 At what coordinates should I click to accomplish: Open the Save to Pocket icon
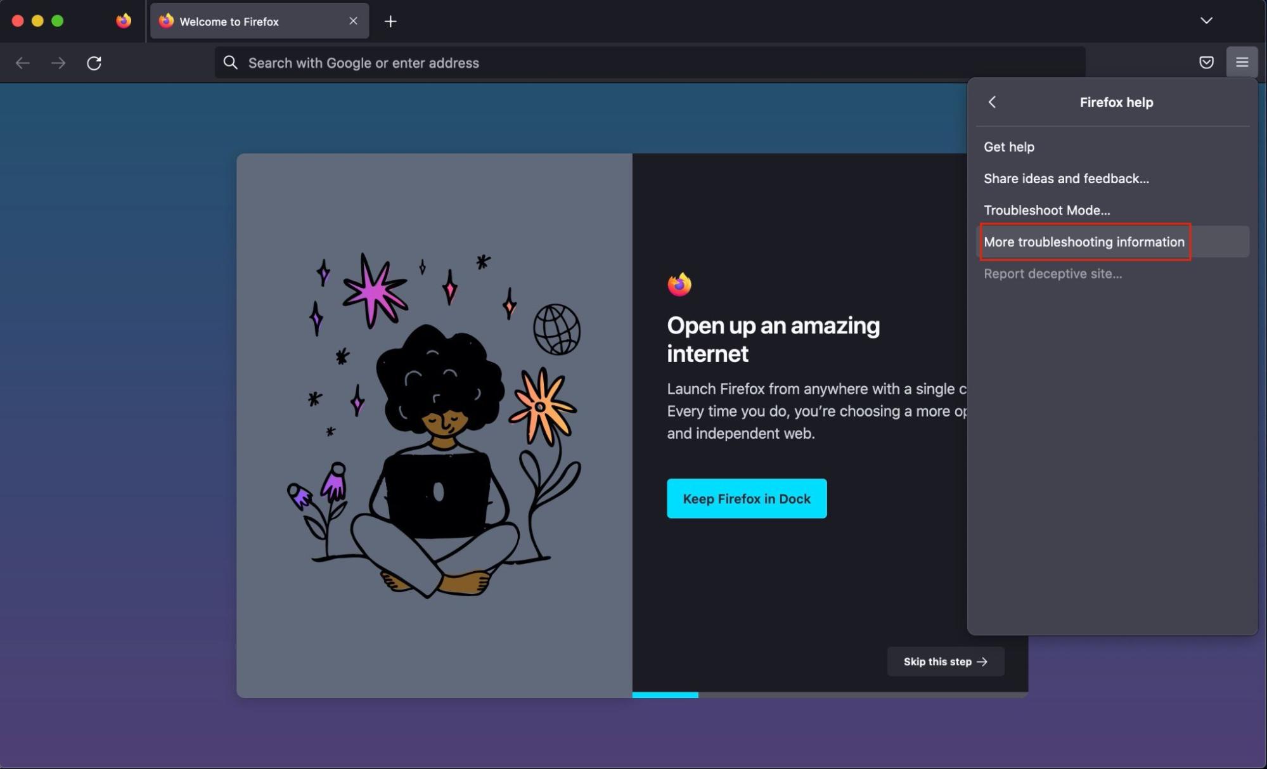1206,62
